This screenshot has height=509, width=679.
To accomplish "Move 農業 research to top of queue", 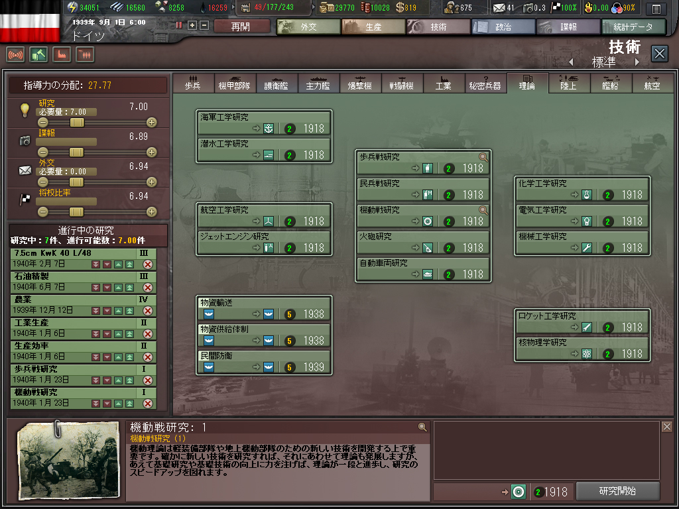I will click(129, 311).
